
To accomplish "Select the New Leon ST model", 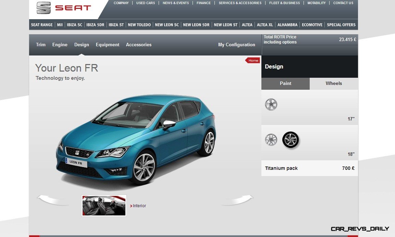I will 226,25.
